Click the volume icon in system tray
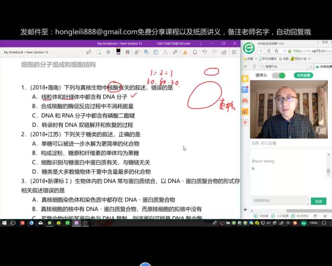The height and width of the screenshot is (266, 332). (x=268, y=223)
